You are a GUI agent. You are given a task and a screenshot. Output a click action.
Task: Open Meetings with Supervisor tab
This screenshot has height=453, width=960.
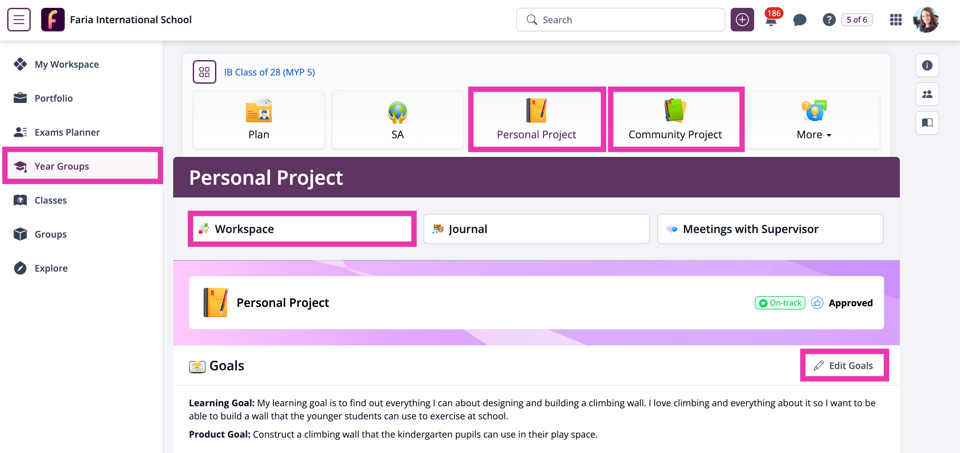coord(770,228)
